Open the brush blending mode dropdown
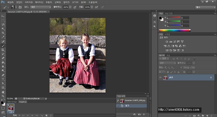The image size is (217, 117). point(41,7)
